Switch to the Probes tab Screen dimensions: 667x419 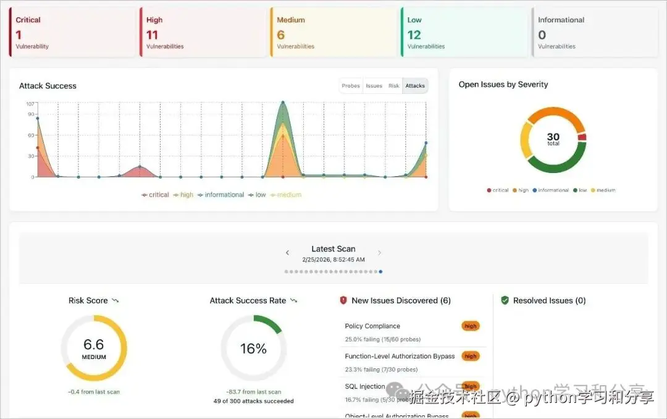(350, 86)
